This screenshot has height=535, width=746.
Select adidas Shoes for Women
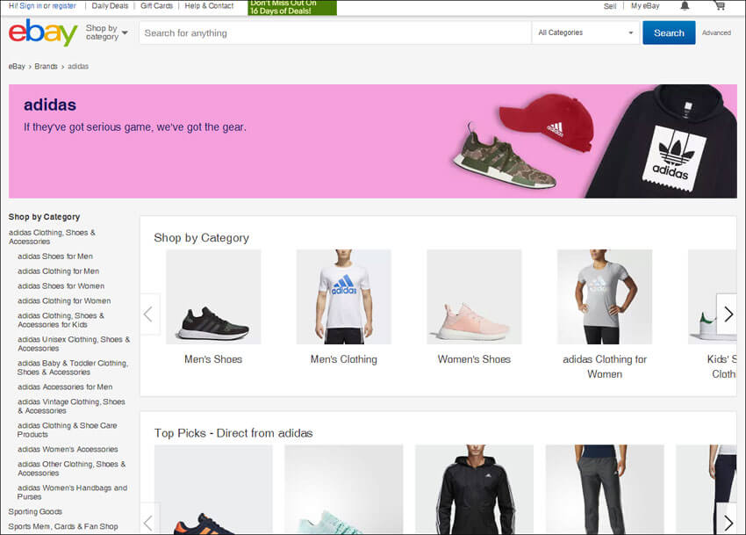[x=61, y=286]
